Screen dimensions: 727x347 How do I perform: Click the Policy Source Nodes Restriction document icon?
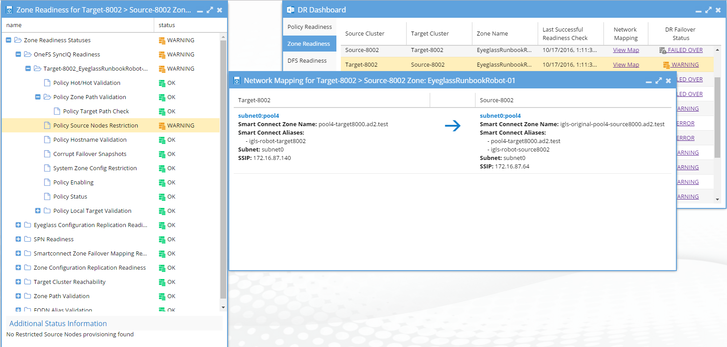click(x=47, y=125)
